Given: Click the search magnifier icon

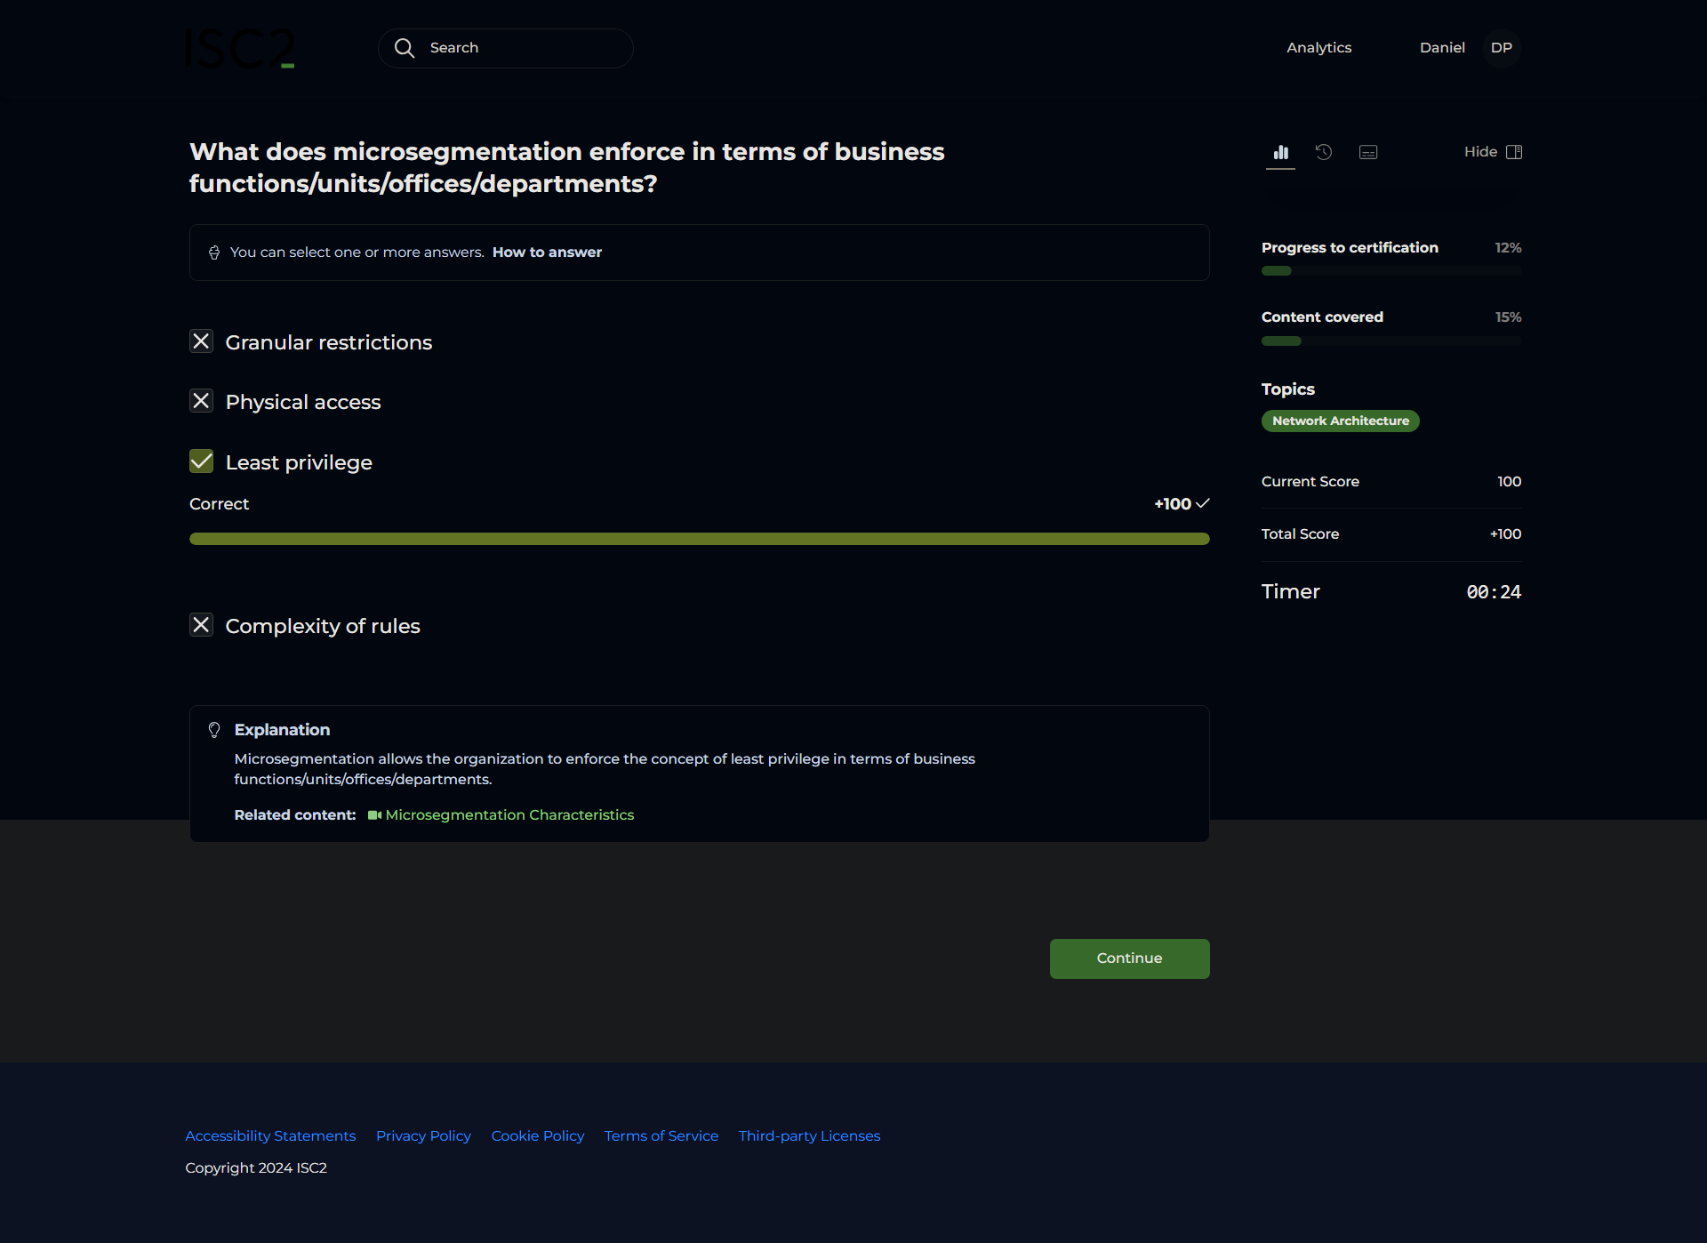Looking at the screenshot, I should (405, 48).
